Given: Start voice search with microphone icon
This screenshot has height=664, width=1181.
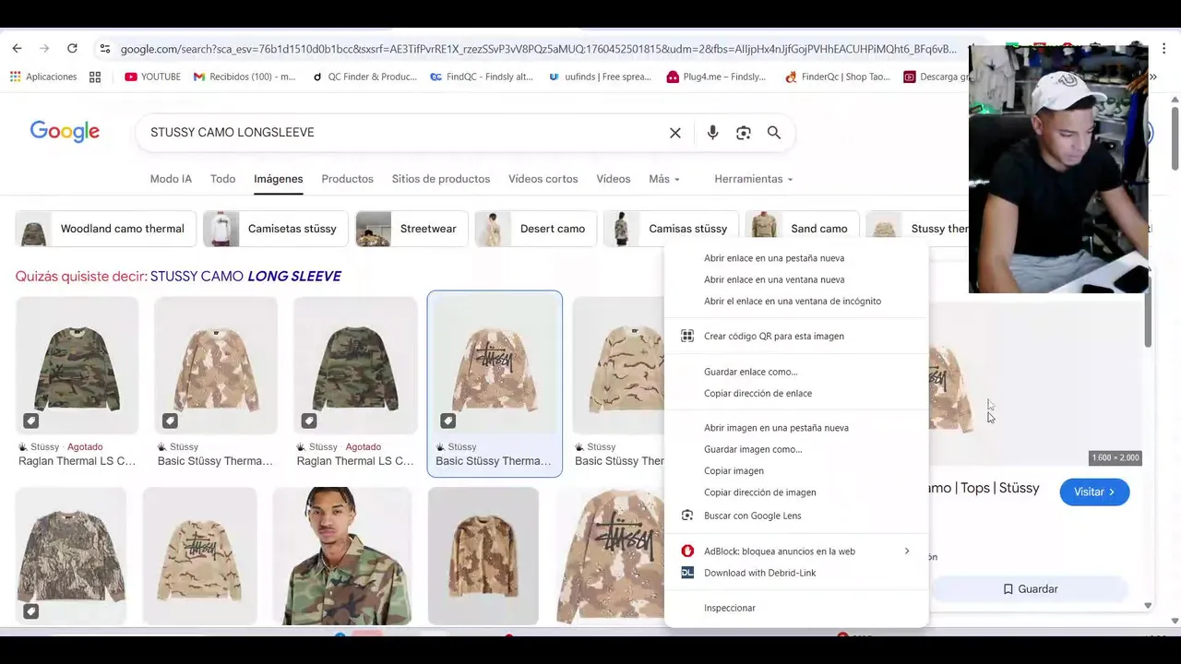Looking at the screenshot, I should [x=712, y=133].
